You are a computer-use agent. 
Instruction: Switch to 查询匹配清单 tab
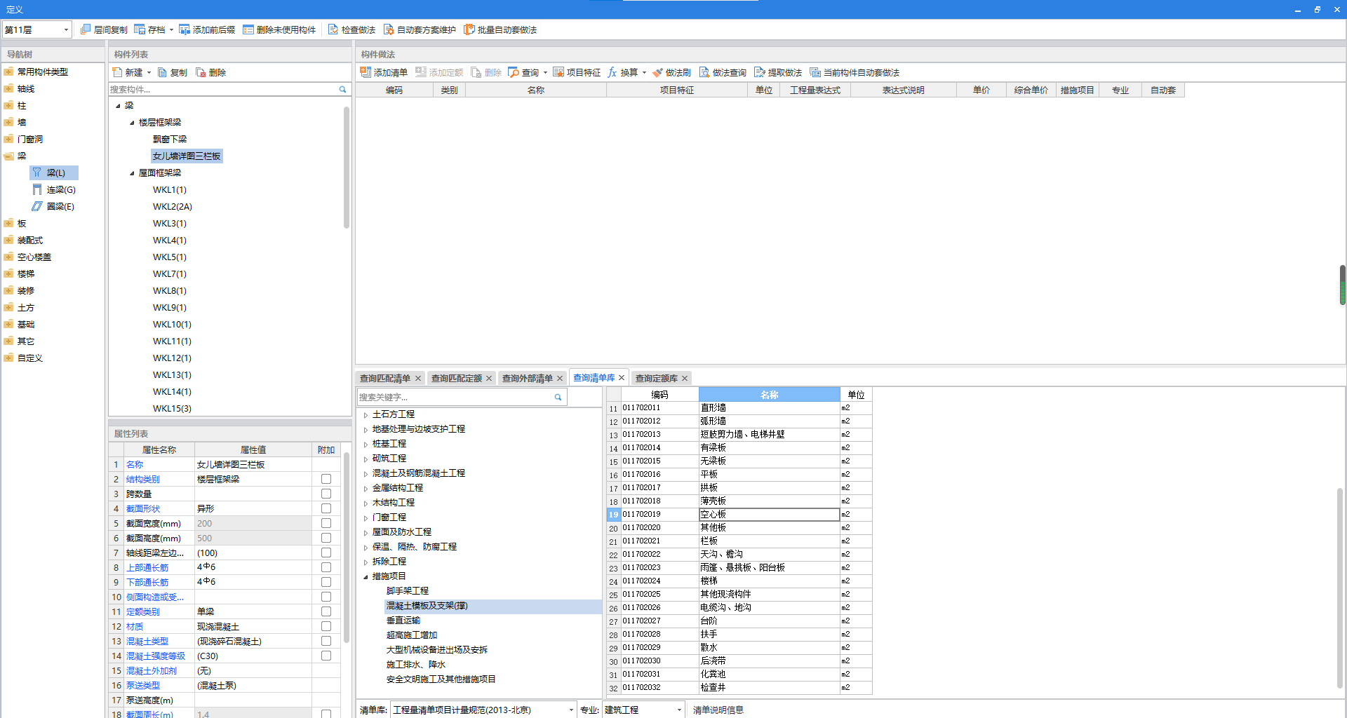pyautogui.click(x=384, y=378)
